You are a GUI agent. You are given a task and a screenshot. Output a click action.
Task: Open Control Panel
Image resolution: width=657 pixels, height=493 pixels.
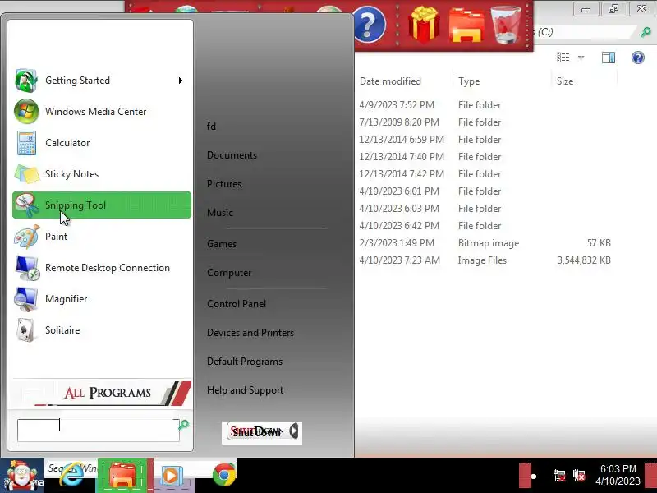pyautogui.click(x=237, y=304)
